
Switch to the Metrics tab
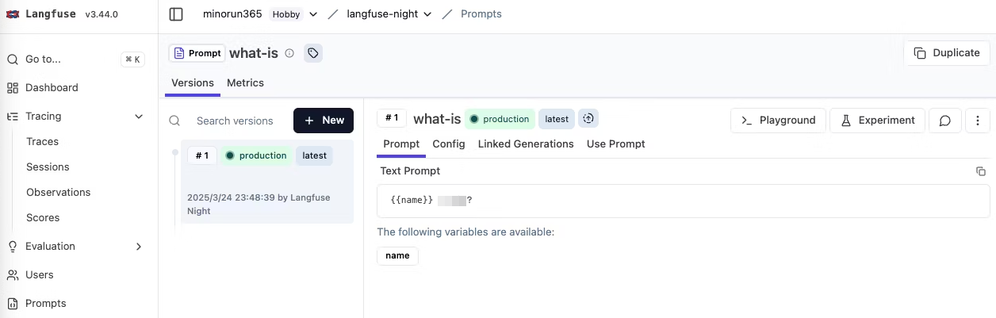click(x=245, y=82)
